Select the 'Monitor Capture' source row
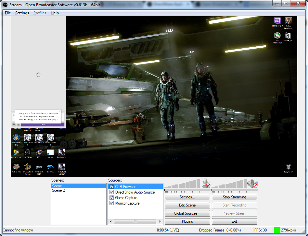The image size is (308, 236). tap(135, 203)
